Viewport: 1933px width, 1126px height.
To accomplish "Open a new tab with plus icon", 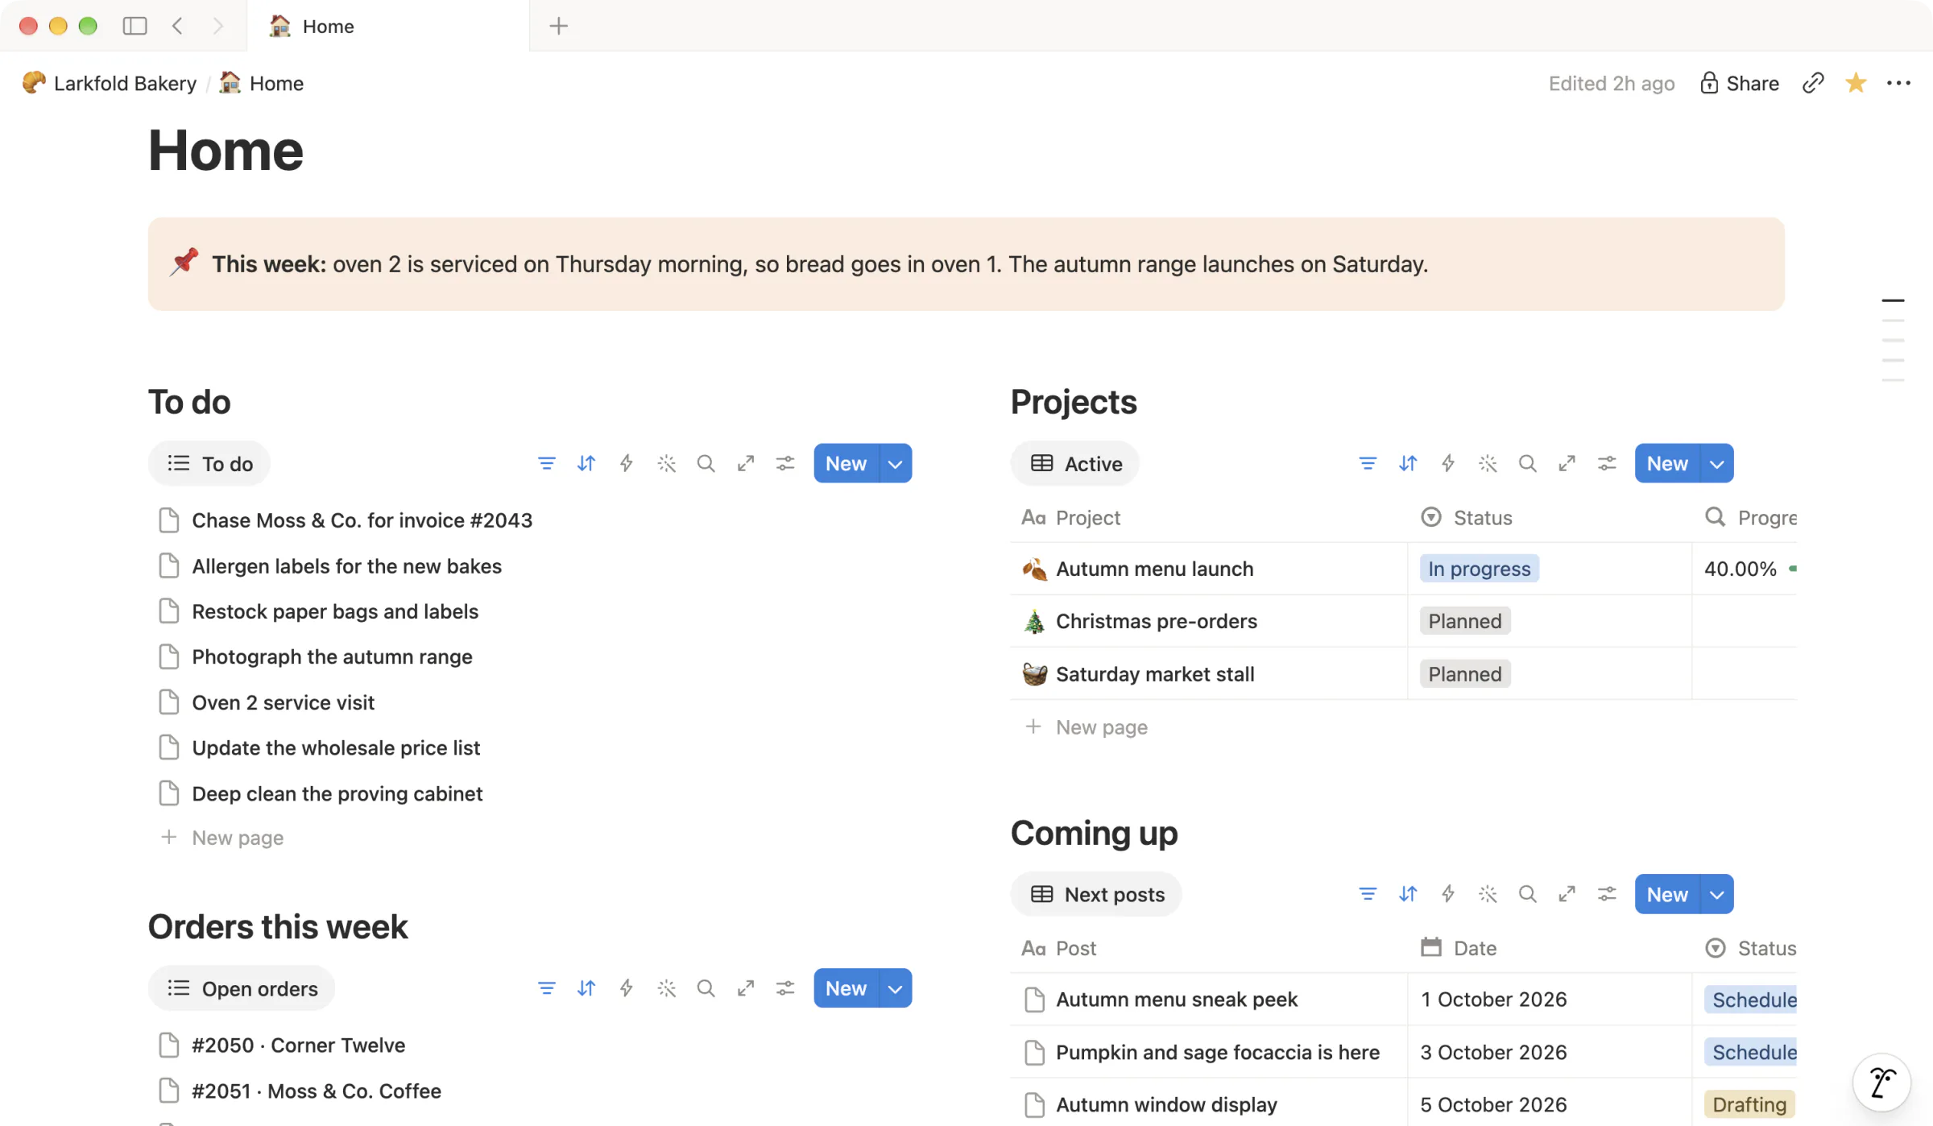I will 558,26.
